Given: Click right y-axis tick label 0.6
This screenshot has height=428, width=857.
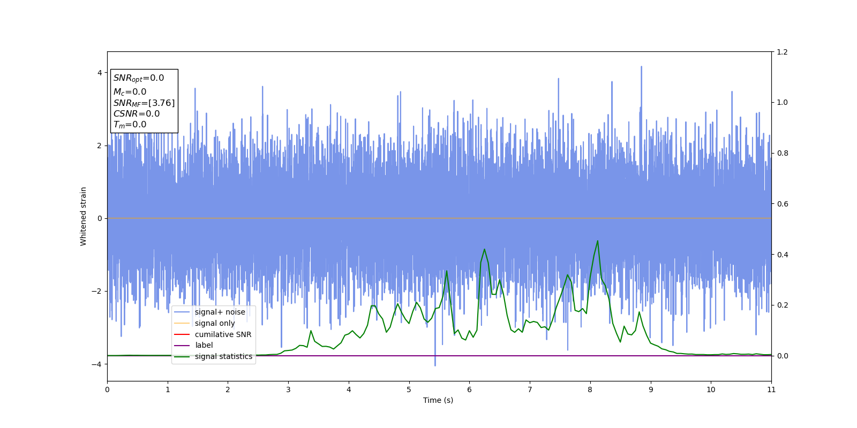Looking at the screenshot, I should tap(782, 204).
